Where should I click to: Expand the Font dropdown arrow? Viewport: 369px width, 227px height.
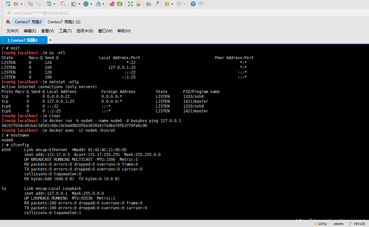pyautogui.click(x=103, y=4)
